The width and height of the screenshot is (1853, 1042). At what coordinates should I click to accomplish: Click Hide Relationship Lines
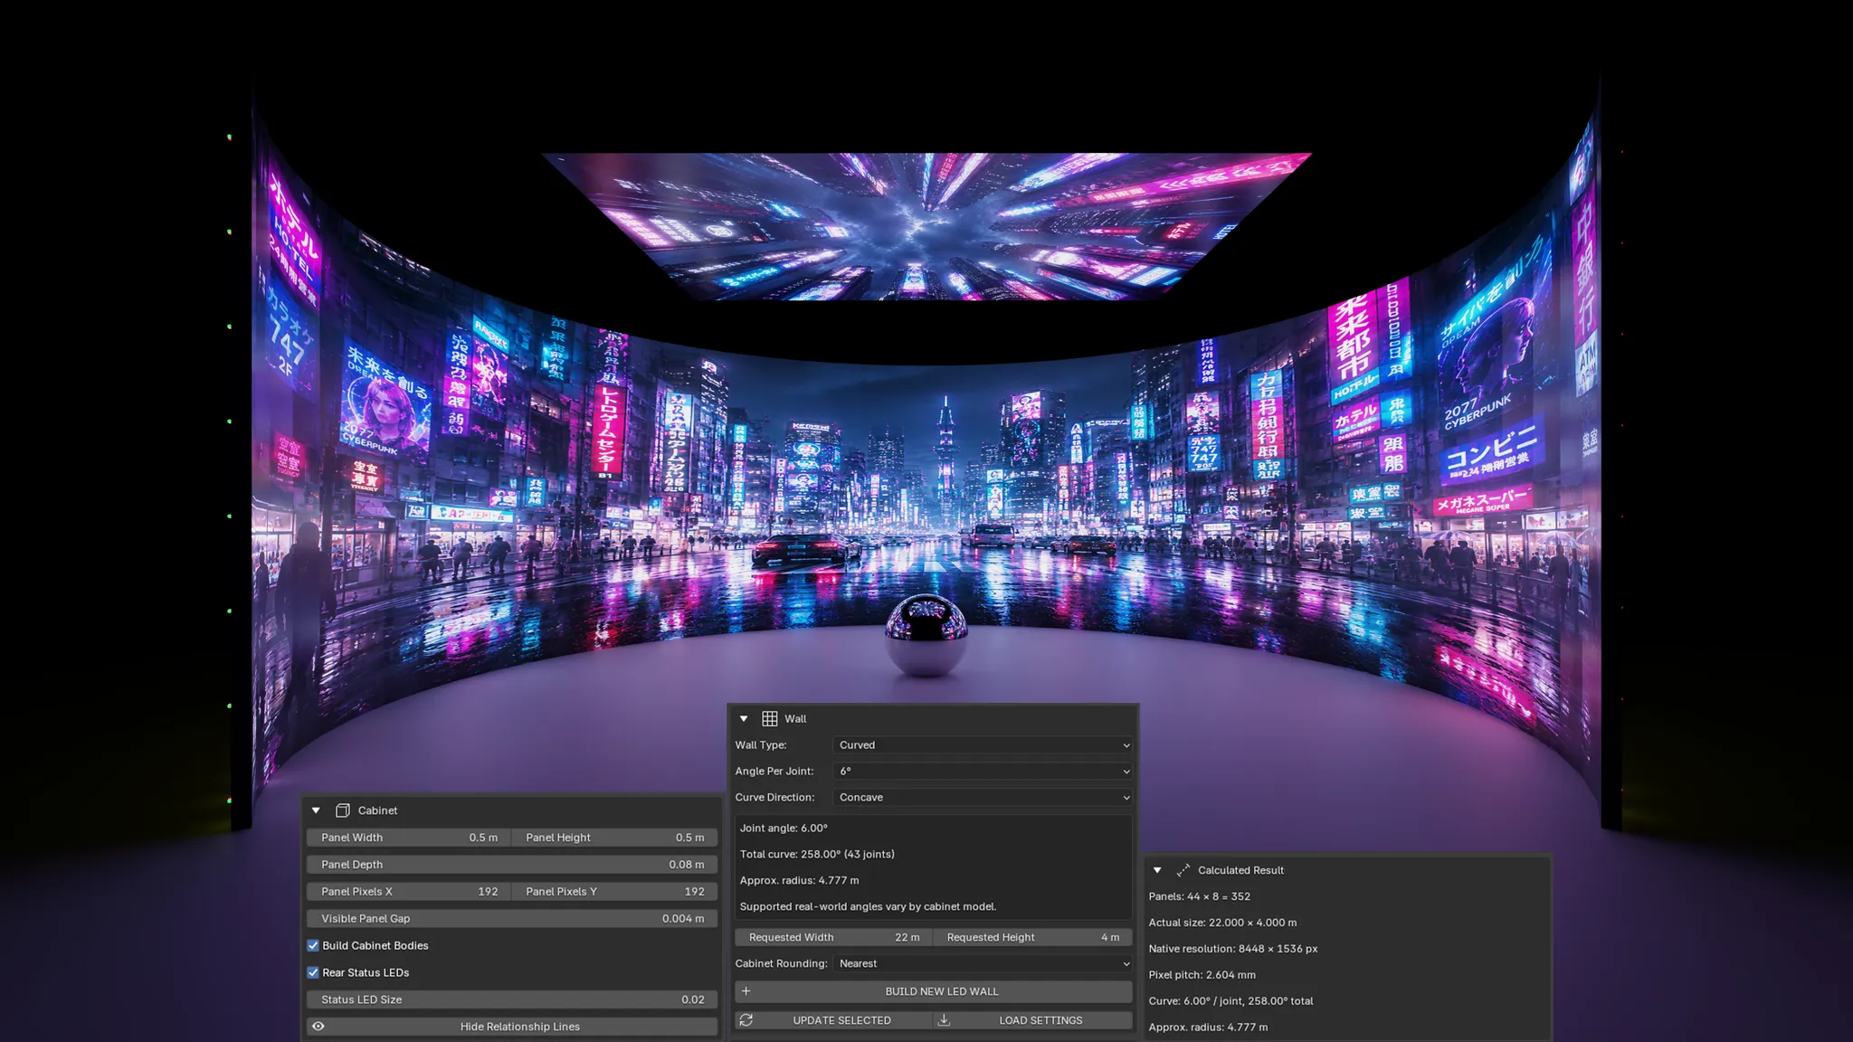512,1027
